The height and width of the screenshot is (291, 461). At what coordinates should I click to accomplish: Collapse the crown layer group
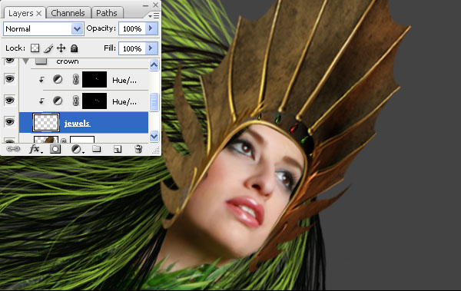(x=26, y=61)
